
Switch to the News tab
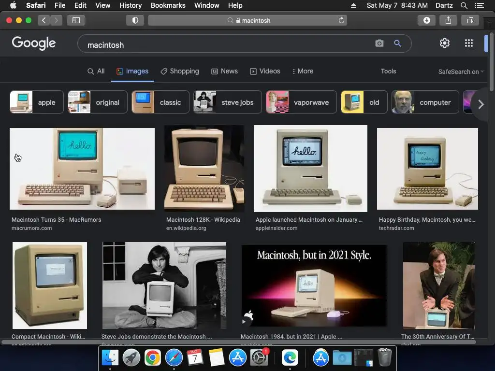[224, 71]
